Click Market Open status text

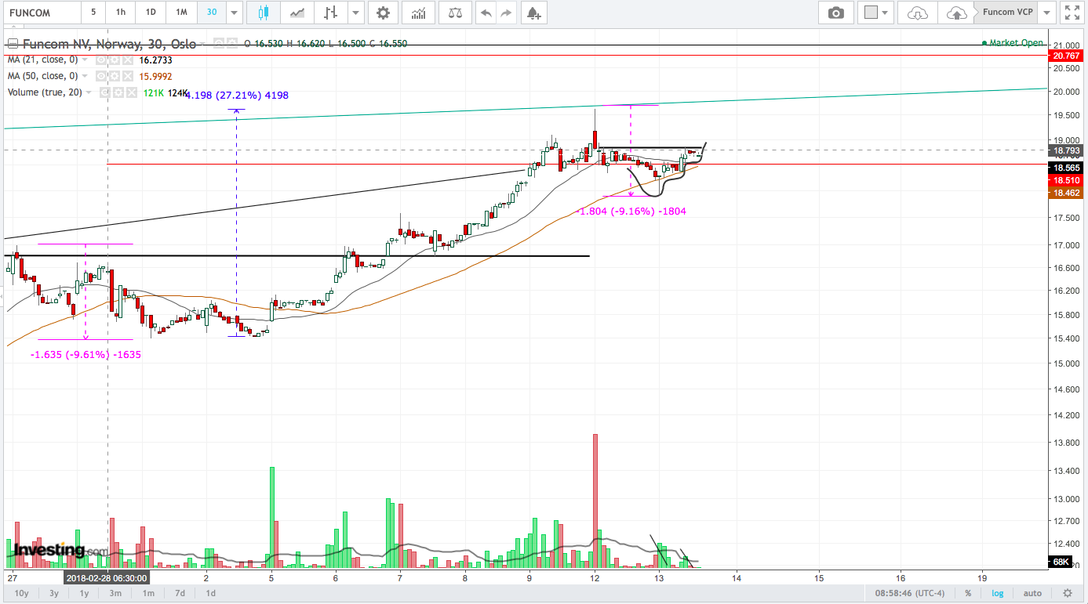[1017, 43]
